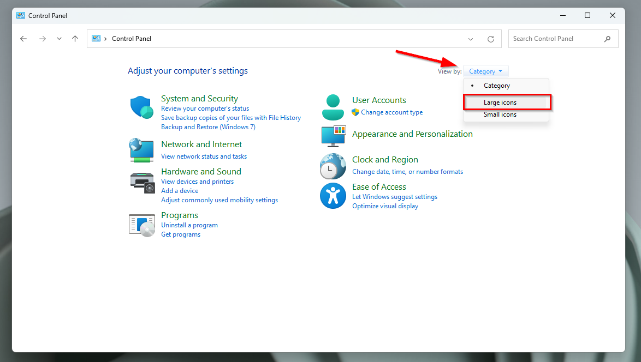Click Change account type link

(x=391, y=112)
